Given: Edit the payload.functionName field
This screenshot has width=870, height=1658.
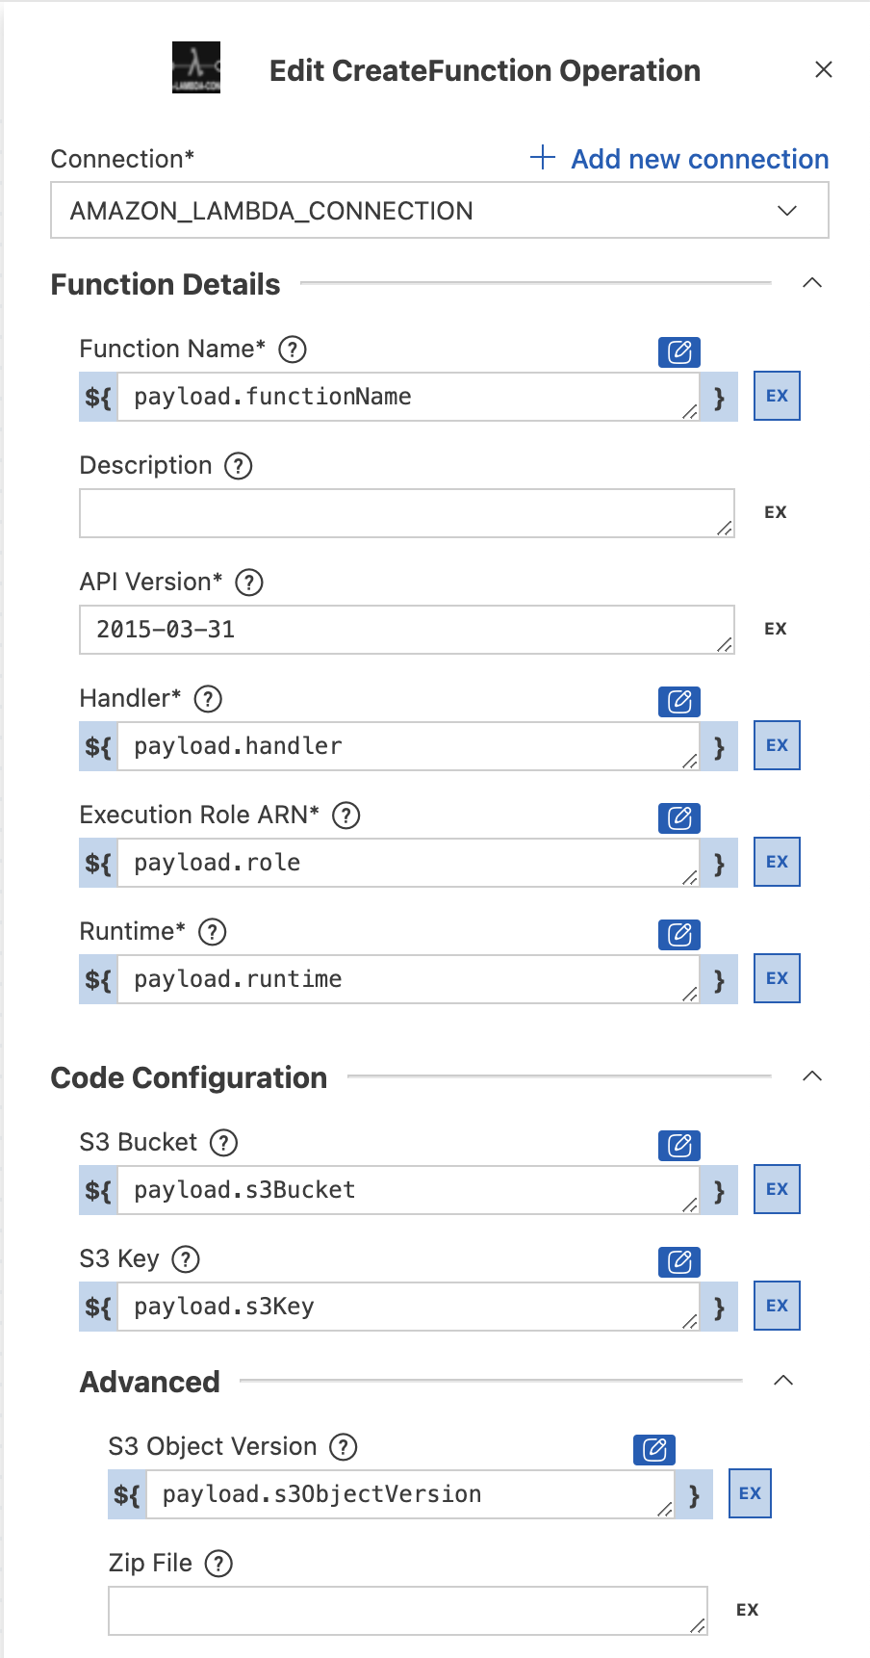Looking at the screenshot, I should tap(408, 397).
